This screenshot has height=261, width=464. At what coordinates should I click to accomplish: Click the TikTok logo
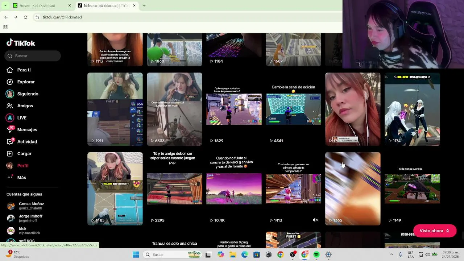coord(21,43)
